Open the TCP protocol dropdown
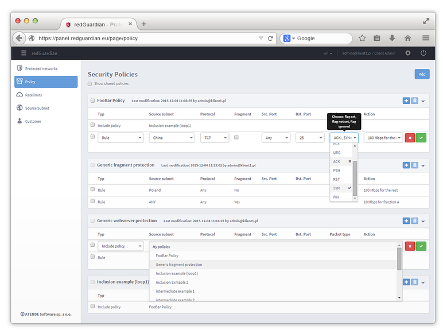 [x=214, y=138]
